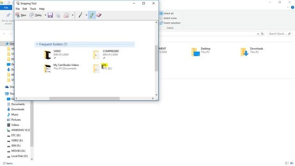Send the snip via the envelope icon
Image resolution: width=295 pixels, height=166 pixels.
[66, 15]
